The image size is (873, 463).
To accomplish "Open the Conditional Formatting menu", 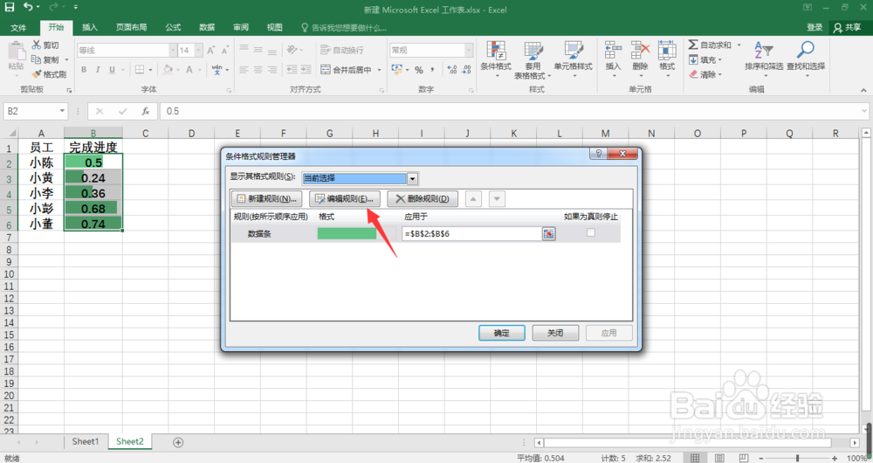I will click(496, 59).
